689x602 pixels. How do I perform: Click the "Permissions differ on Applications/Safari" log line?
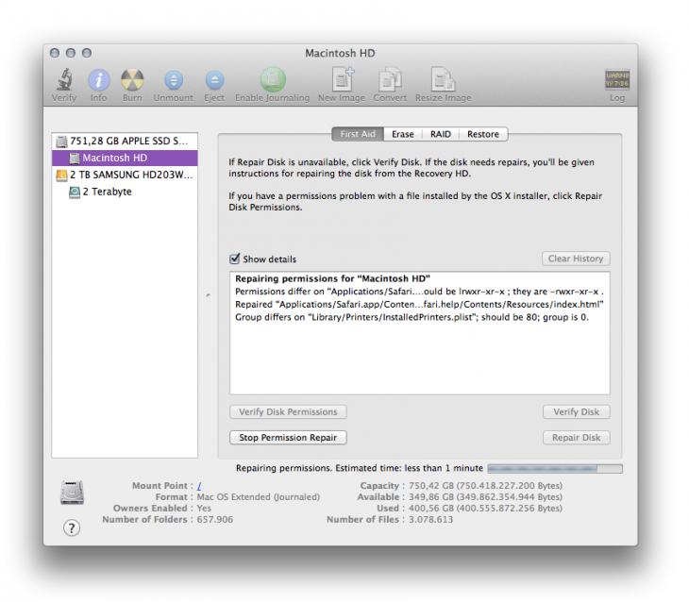[x=419, y=292]
